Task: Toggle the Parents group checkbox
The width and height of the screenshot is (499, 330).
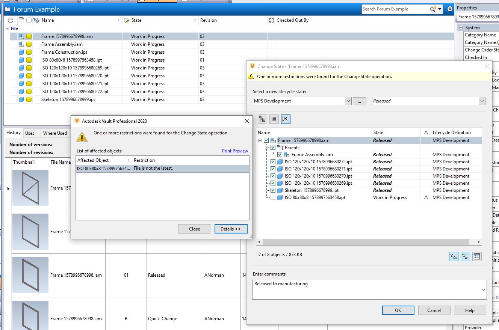Action: 272,147
